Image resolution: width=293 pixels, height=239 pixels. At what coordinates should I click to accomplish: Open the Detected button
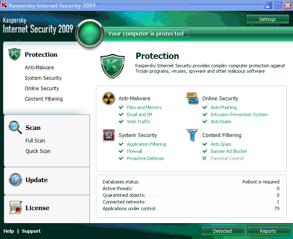[223, 231]
